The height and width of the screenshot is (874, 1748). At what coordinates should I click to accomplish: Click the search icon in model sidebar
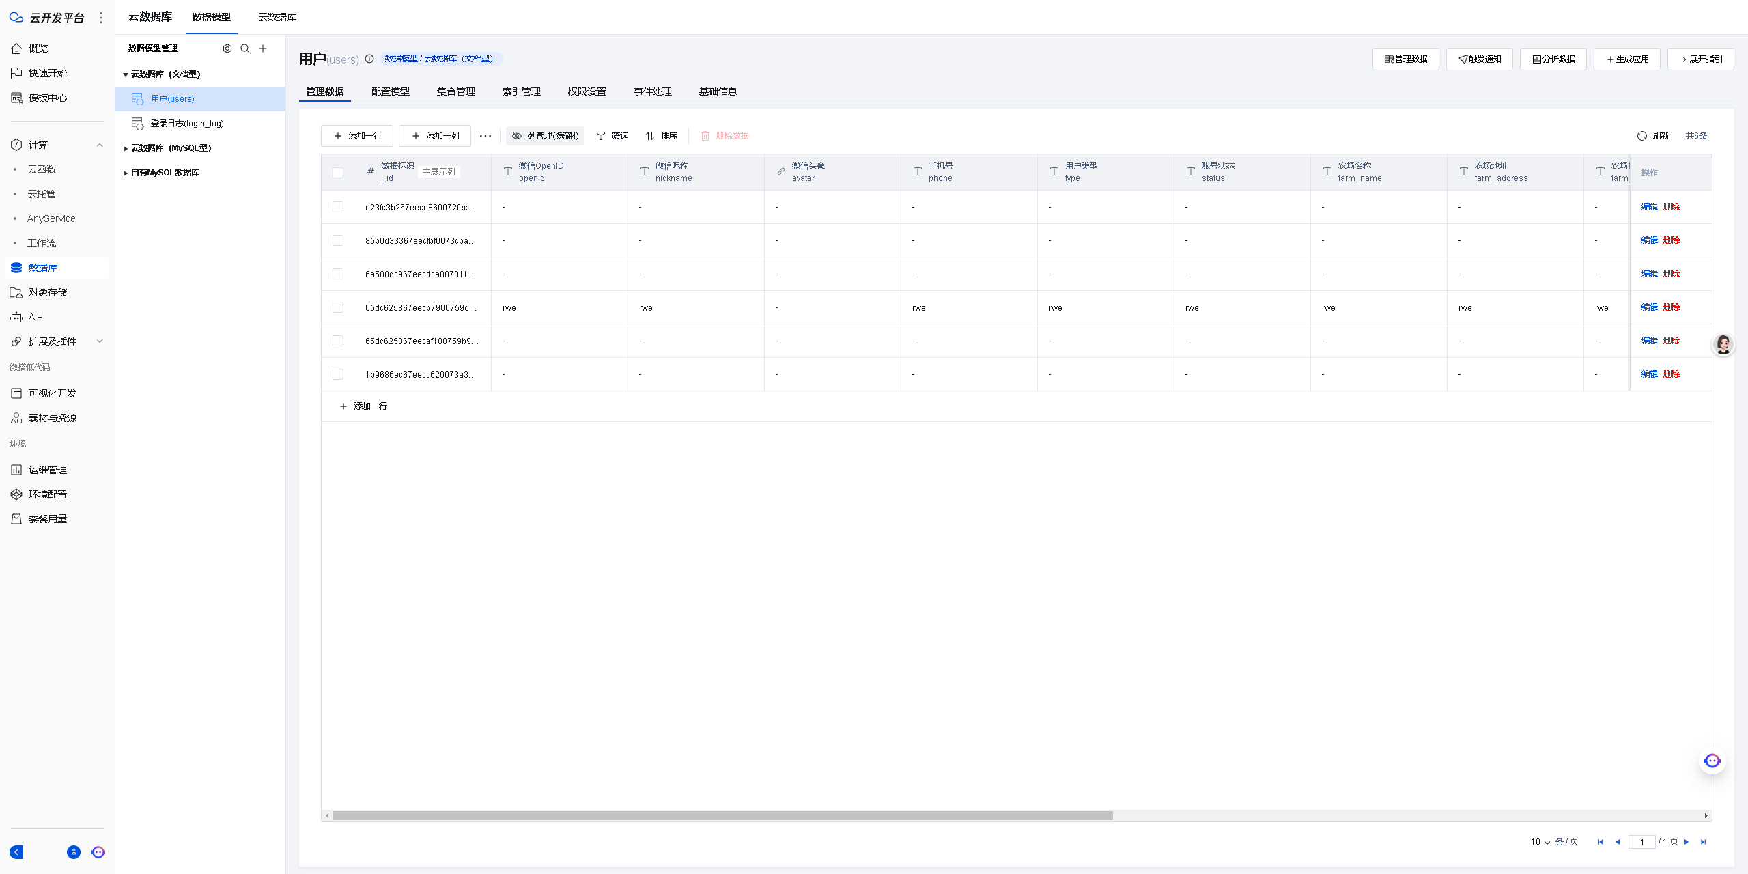(245, 48)
